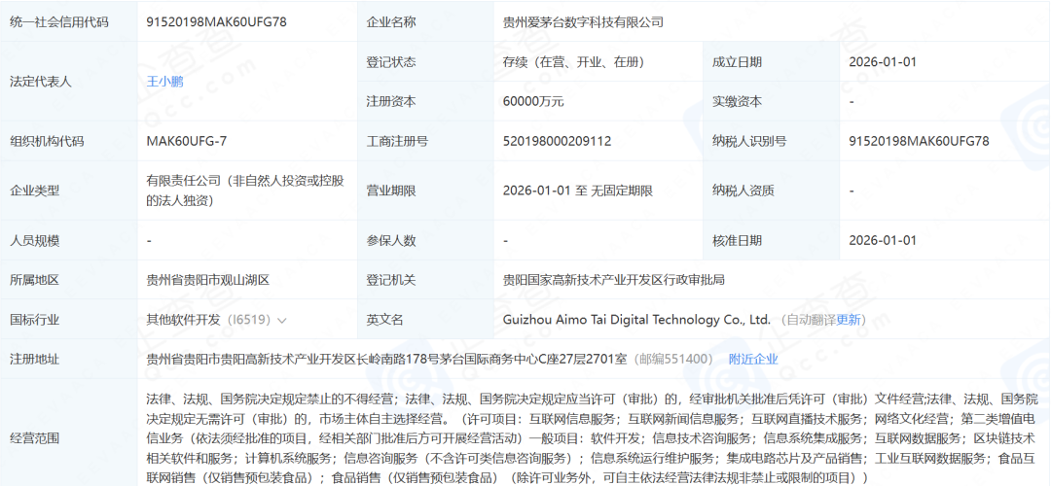Expand the 其他软件开发 industry dropdown chevron
The height and width of the screenshot is (486, 1051).
(x=282, y=321)
